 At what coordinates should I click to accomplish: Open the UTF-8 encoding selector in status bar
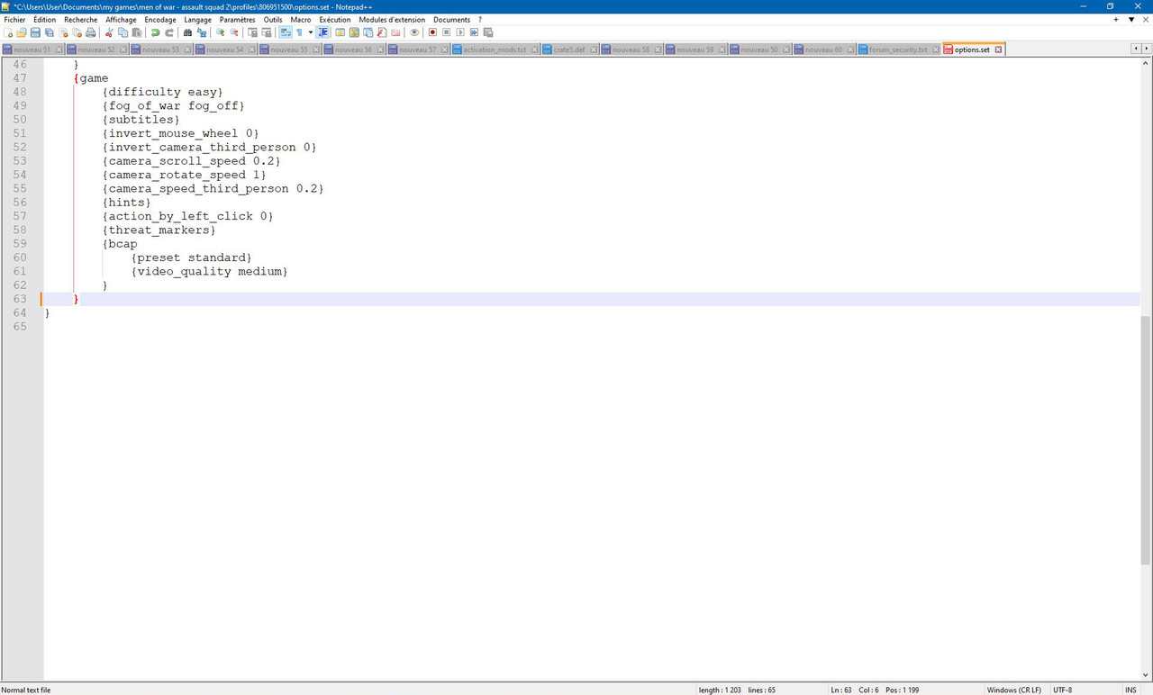point(1063,690)
